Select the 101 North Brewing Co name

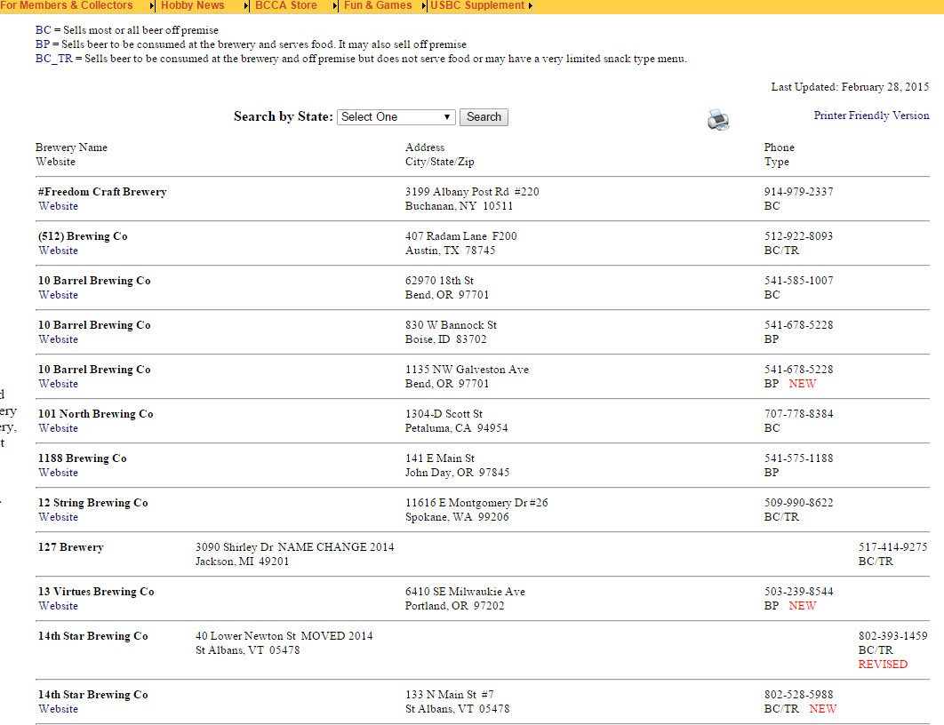[96, 414]
